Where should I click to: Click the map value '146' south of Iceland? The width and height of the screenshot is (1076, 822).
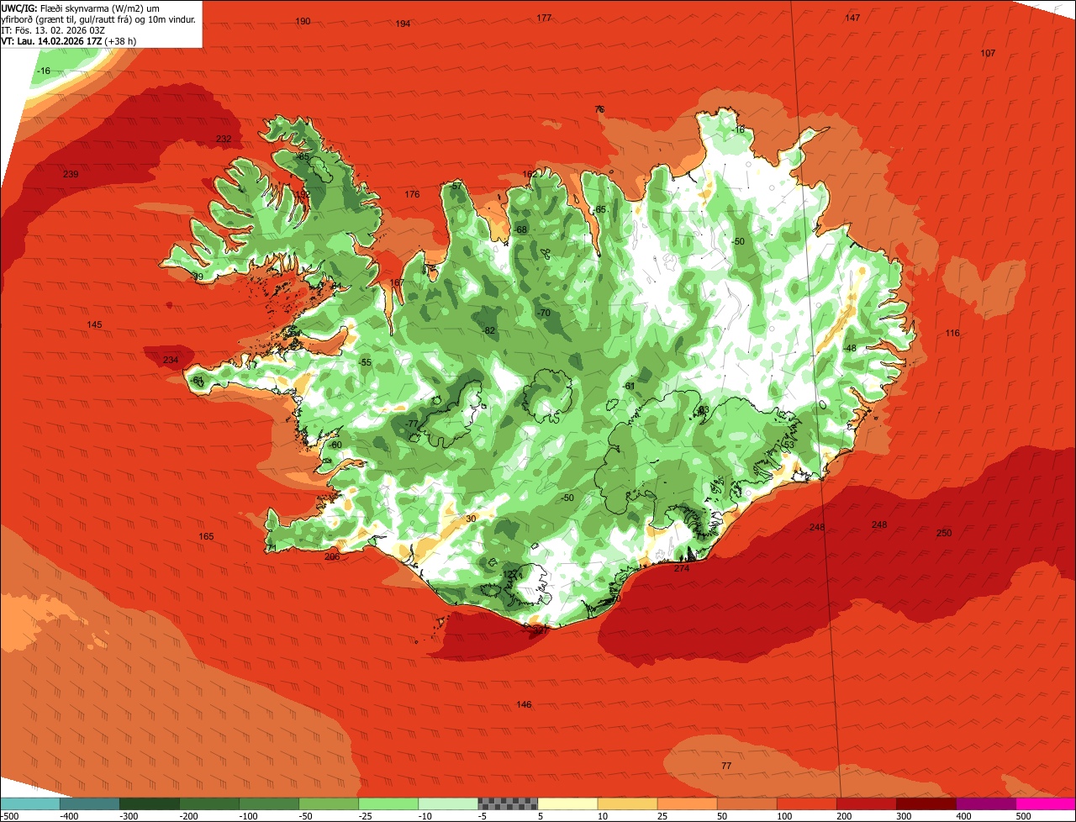(x=524, y=704)
